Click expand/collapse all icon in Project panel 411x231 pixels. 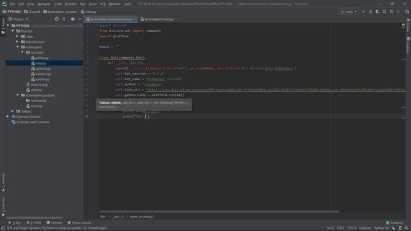pyautogui.click(x=64, y=19)
